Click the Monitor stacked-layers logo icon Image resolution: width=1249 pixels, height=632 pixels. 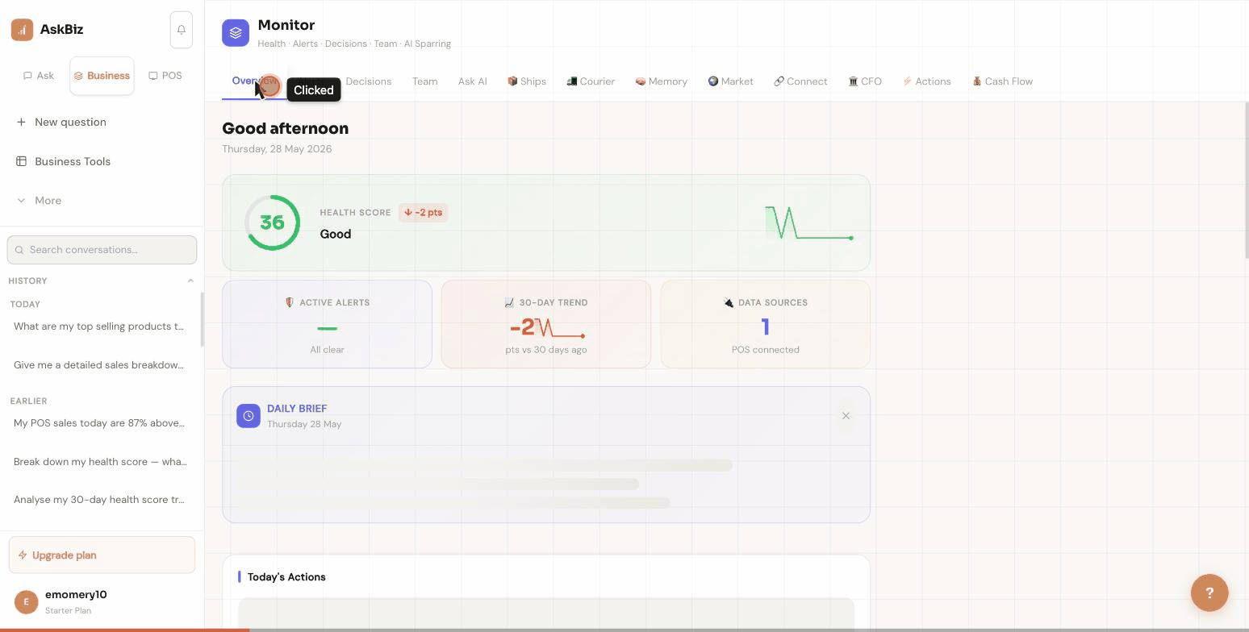coord(236,33)
